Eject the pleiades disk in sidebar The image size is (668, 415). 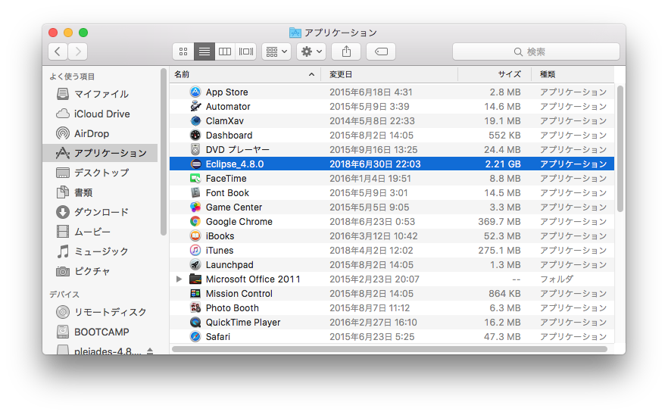pyautogui.click(x=150, y=351)
